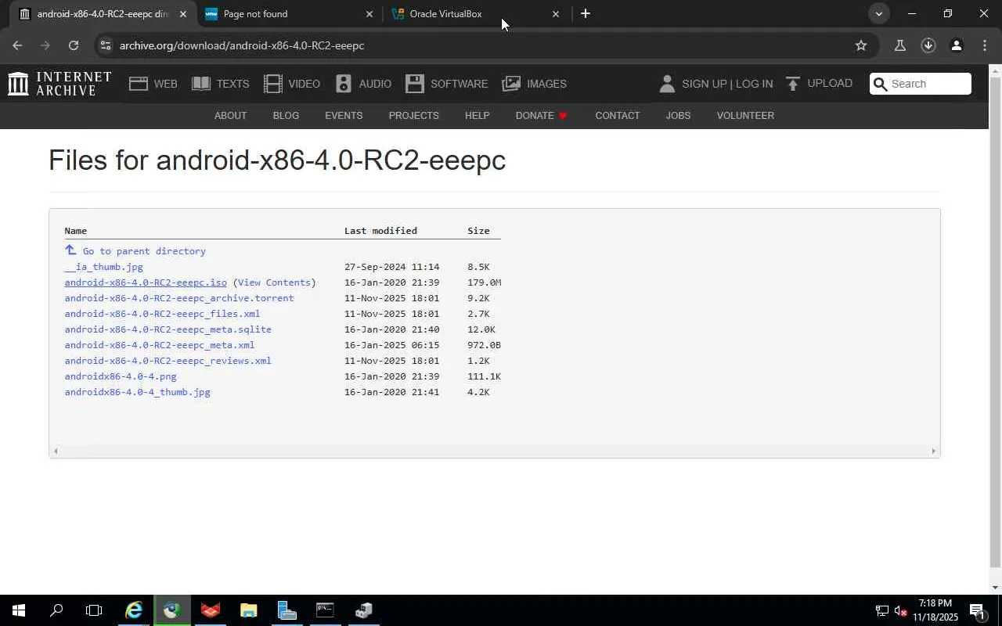Viewport: 1002px width, 626px height.
Task: Click the page vertical scrollbar
Action: 995,321
